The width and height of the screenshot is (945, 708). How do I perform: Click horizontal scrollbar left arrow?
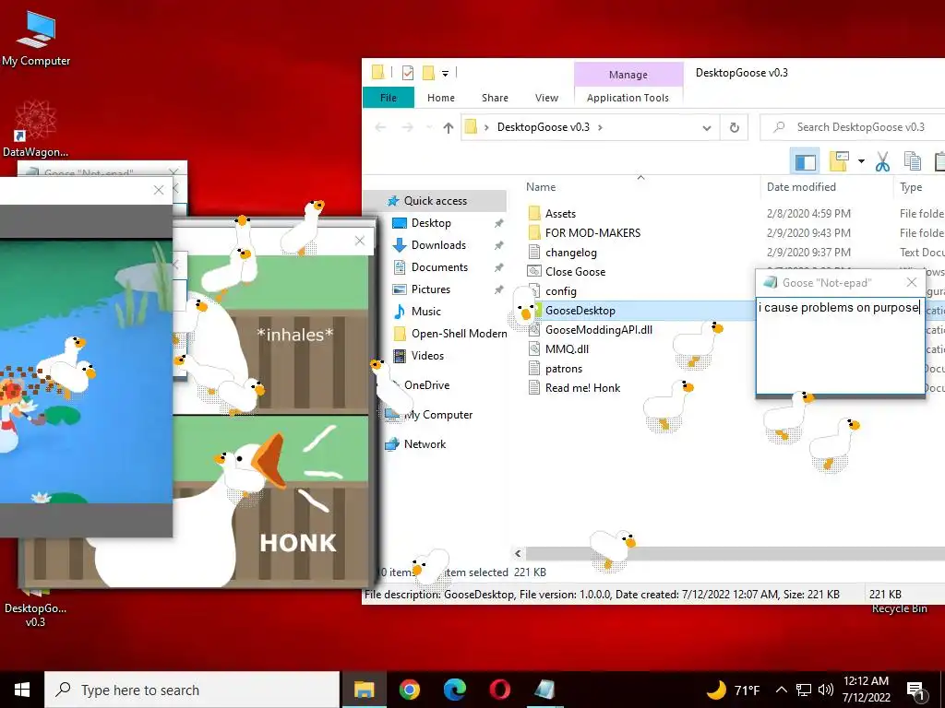(x=519, y=553)
